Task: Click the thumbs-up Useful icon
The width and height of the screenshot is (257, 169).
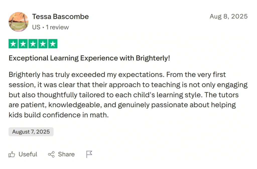Action: tap(12, 154)
